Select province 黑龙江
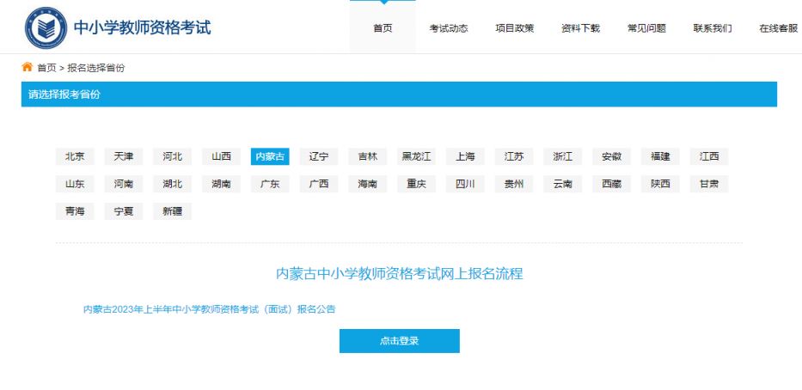 point(416,156)
